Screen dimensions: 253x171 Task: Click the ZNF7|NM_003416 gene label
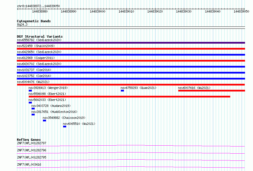[29, 164]
